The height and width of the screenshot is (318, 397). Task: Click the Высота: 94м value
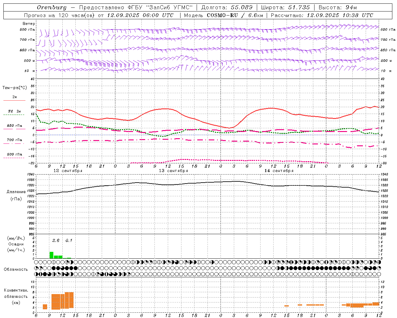pyautogui.click(x=338, y=7)
